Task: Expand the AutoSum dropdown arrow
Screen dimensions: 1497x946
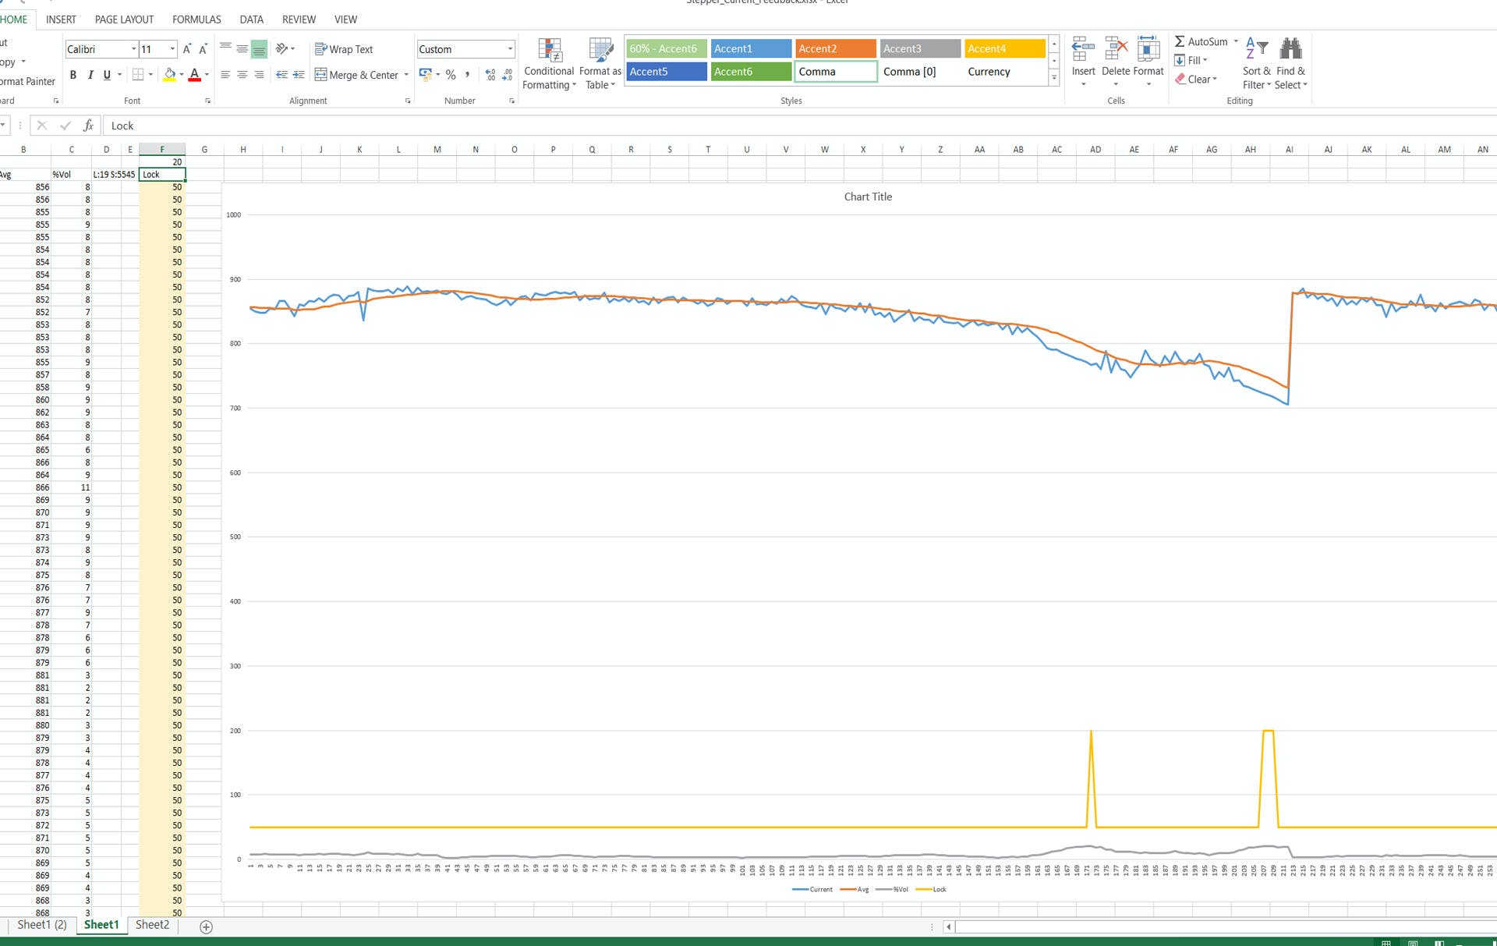Action: coord(1236,41)
